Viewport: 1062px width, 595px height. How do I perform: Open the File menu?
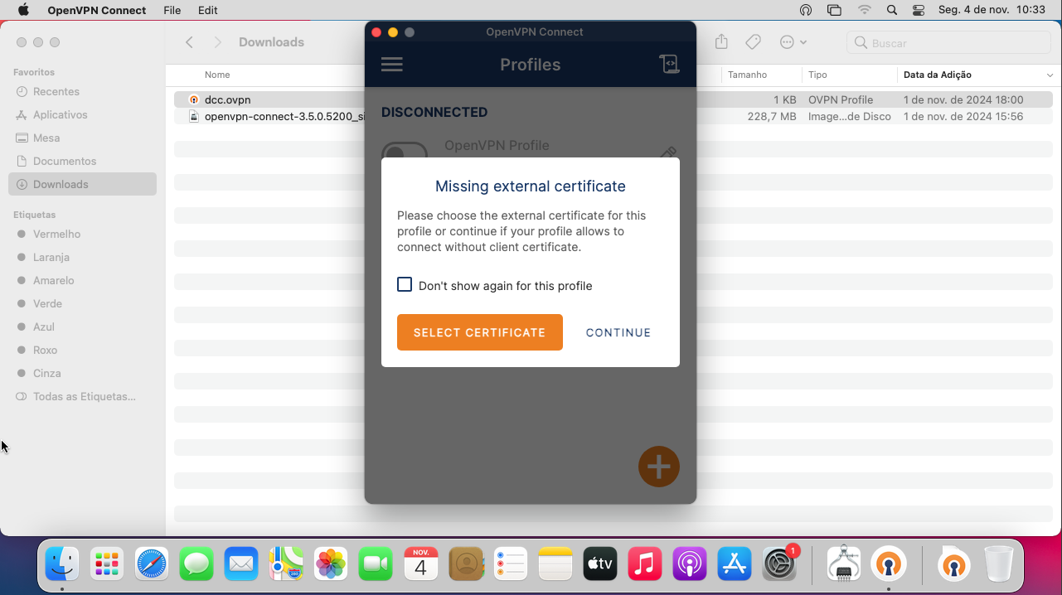(x=172, y=10)
